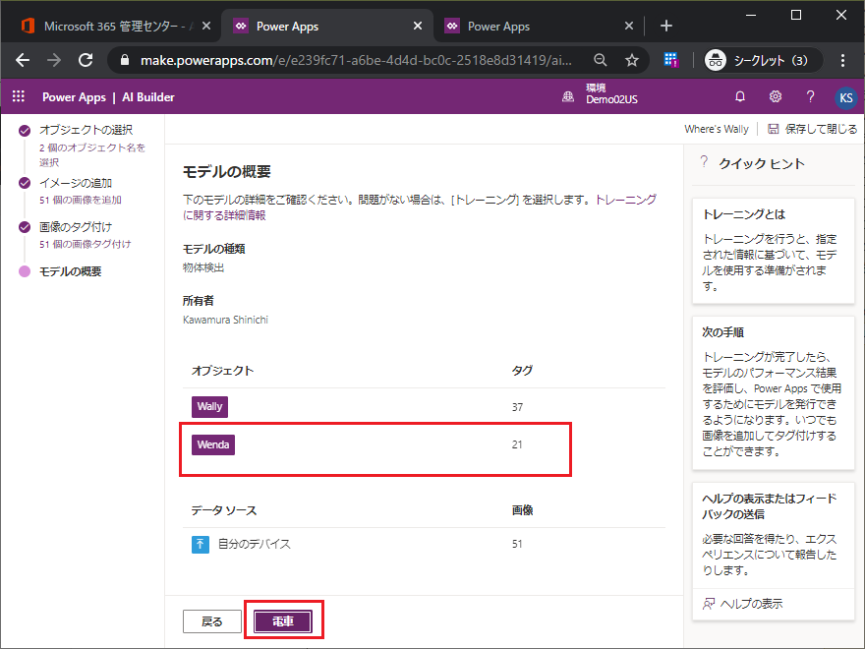Click the completed イメージの追加 check icon
865x649 pixels.
pos(25,183)
